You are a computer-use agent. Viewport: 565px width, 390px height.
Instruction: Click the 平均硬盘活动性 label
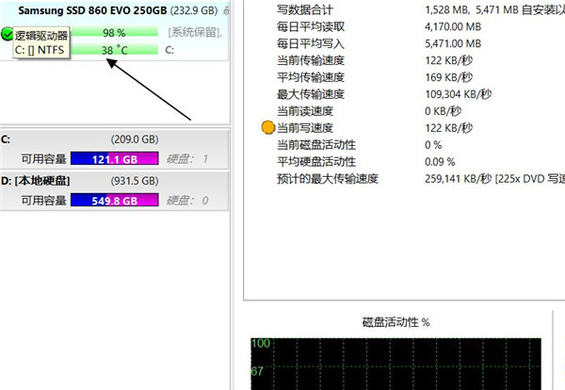[x=316, y=161]
